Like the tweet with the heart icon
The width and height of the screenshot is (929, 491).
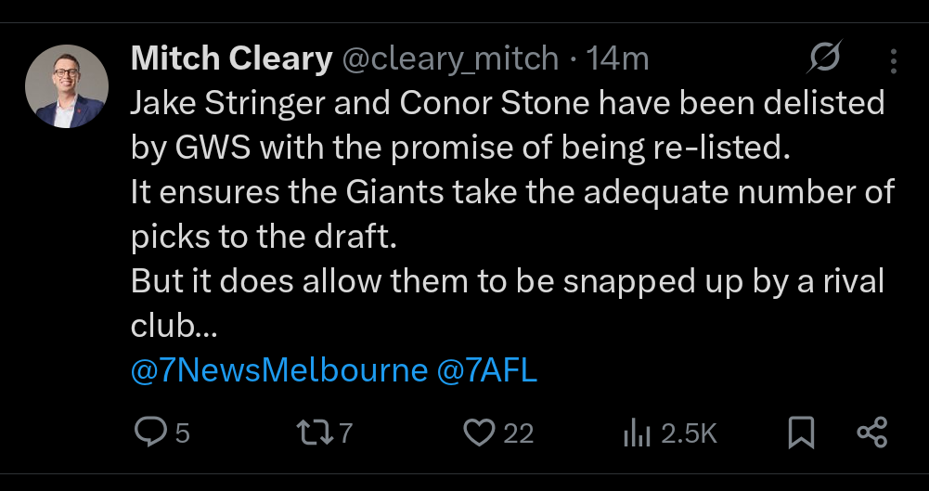(x=479, y=433)
